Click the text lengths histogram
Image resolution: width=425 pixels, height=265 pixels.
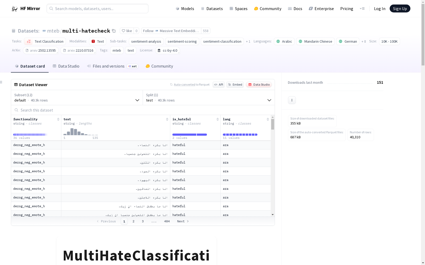tap(81, 132)
